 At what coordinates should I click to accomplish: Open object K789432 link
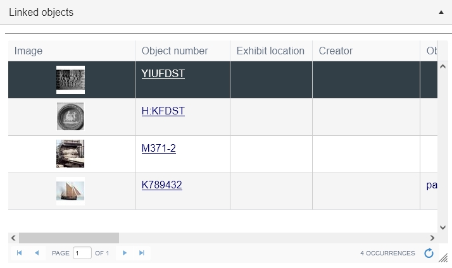pyautogui.click(x=161, y=185)
